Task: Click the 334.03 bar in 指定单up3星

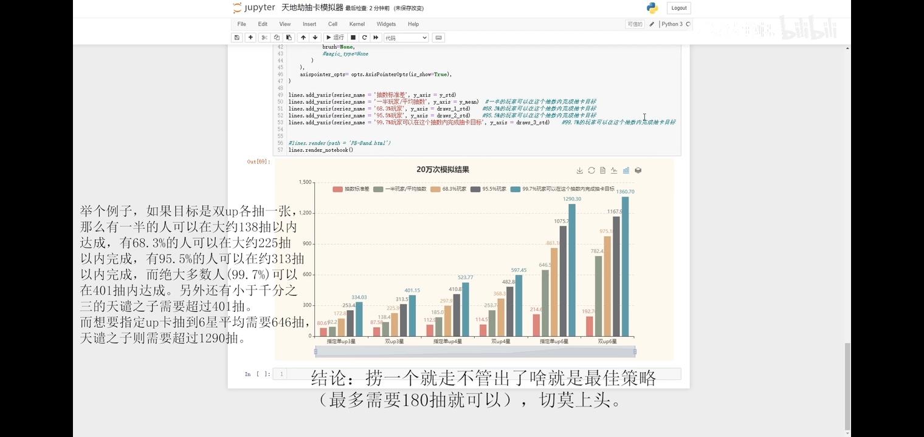Action: tap(359, 319)
